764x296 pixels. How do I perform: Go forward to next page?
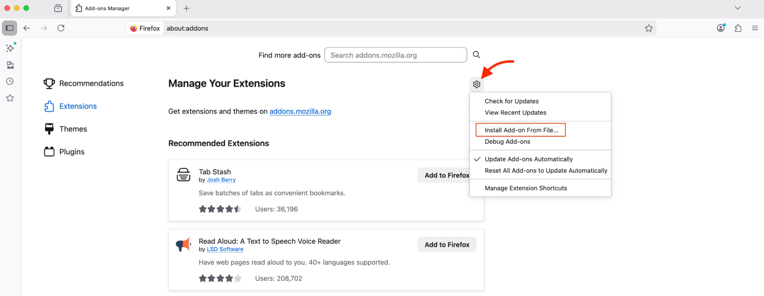[44, 28]
